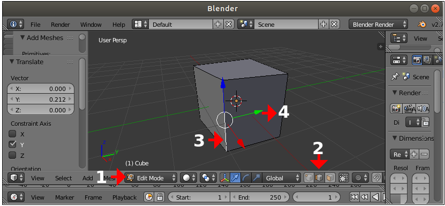This screenshot has height=206, width=445.
Task: Open the Global orientation dropdown
Action: pos(281,178)
